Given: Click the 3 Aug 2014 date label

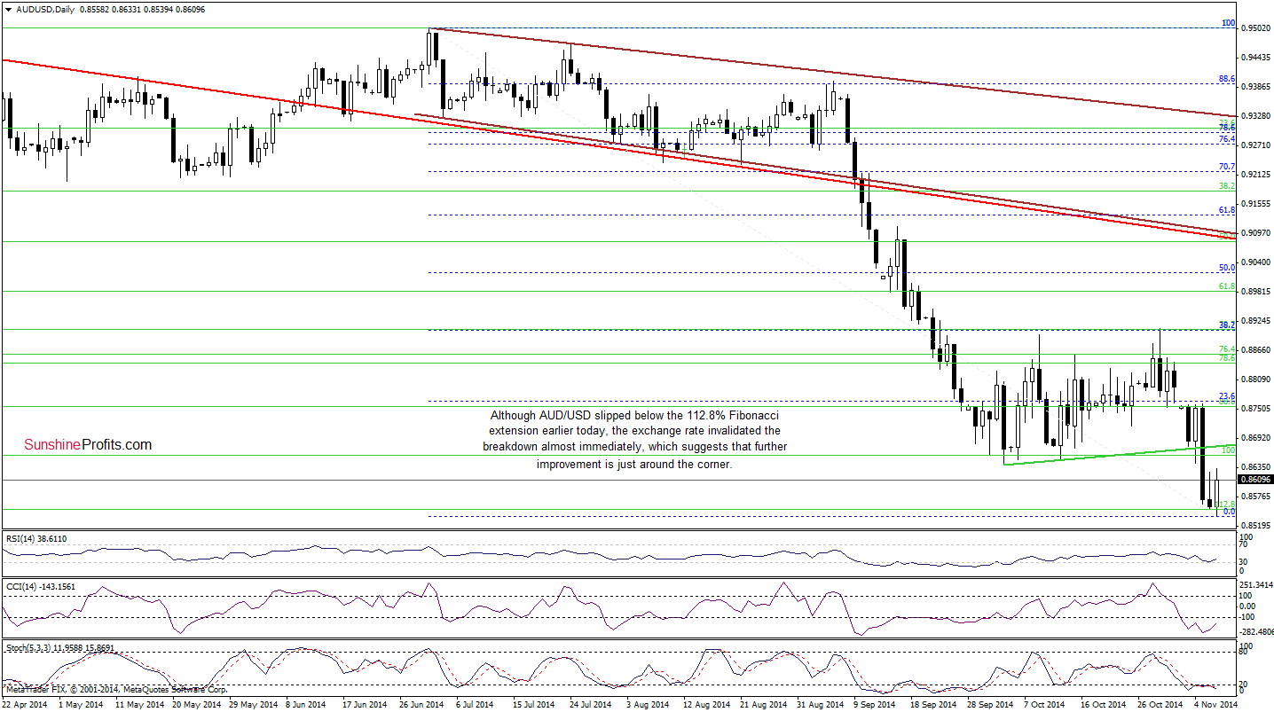Looking at the screenshot, I should [647, 704].
